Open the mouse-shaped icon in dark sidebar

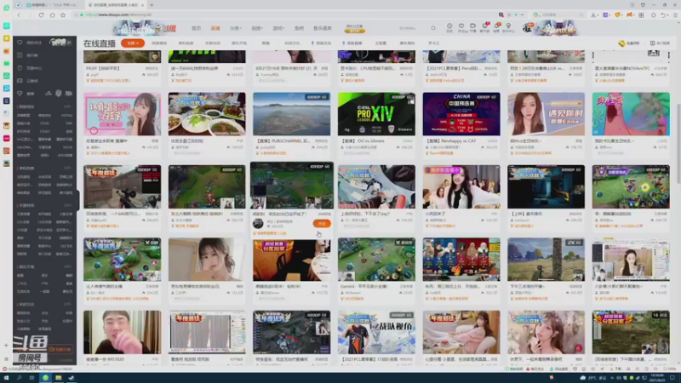pos(20,68)
